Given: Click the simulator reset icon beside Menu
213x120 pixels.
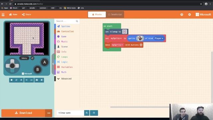Looking at the screenshot, I should point(32,58).
